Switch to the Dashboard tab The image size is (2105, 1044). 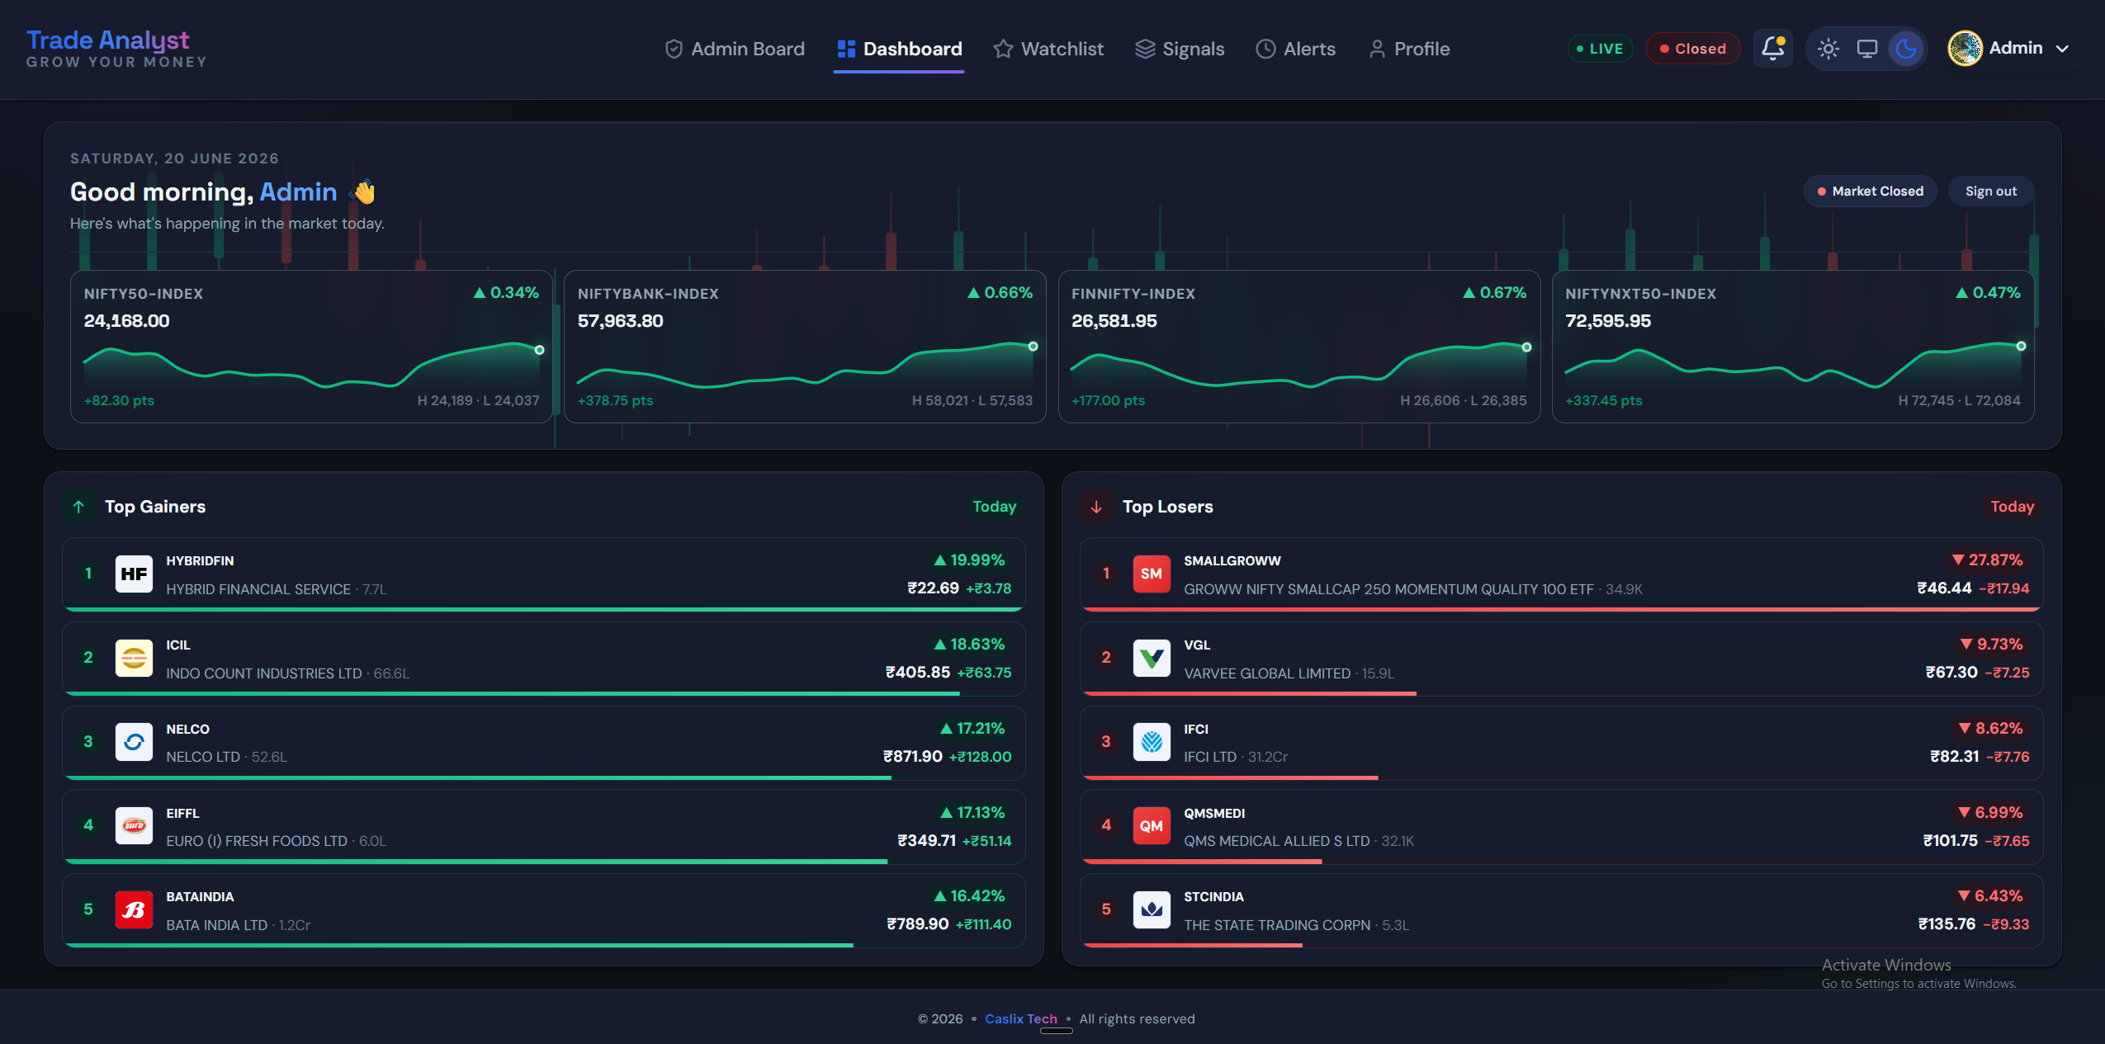click(x=899, y=49)
